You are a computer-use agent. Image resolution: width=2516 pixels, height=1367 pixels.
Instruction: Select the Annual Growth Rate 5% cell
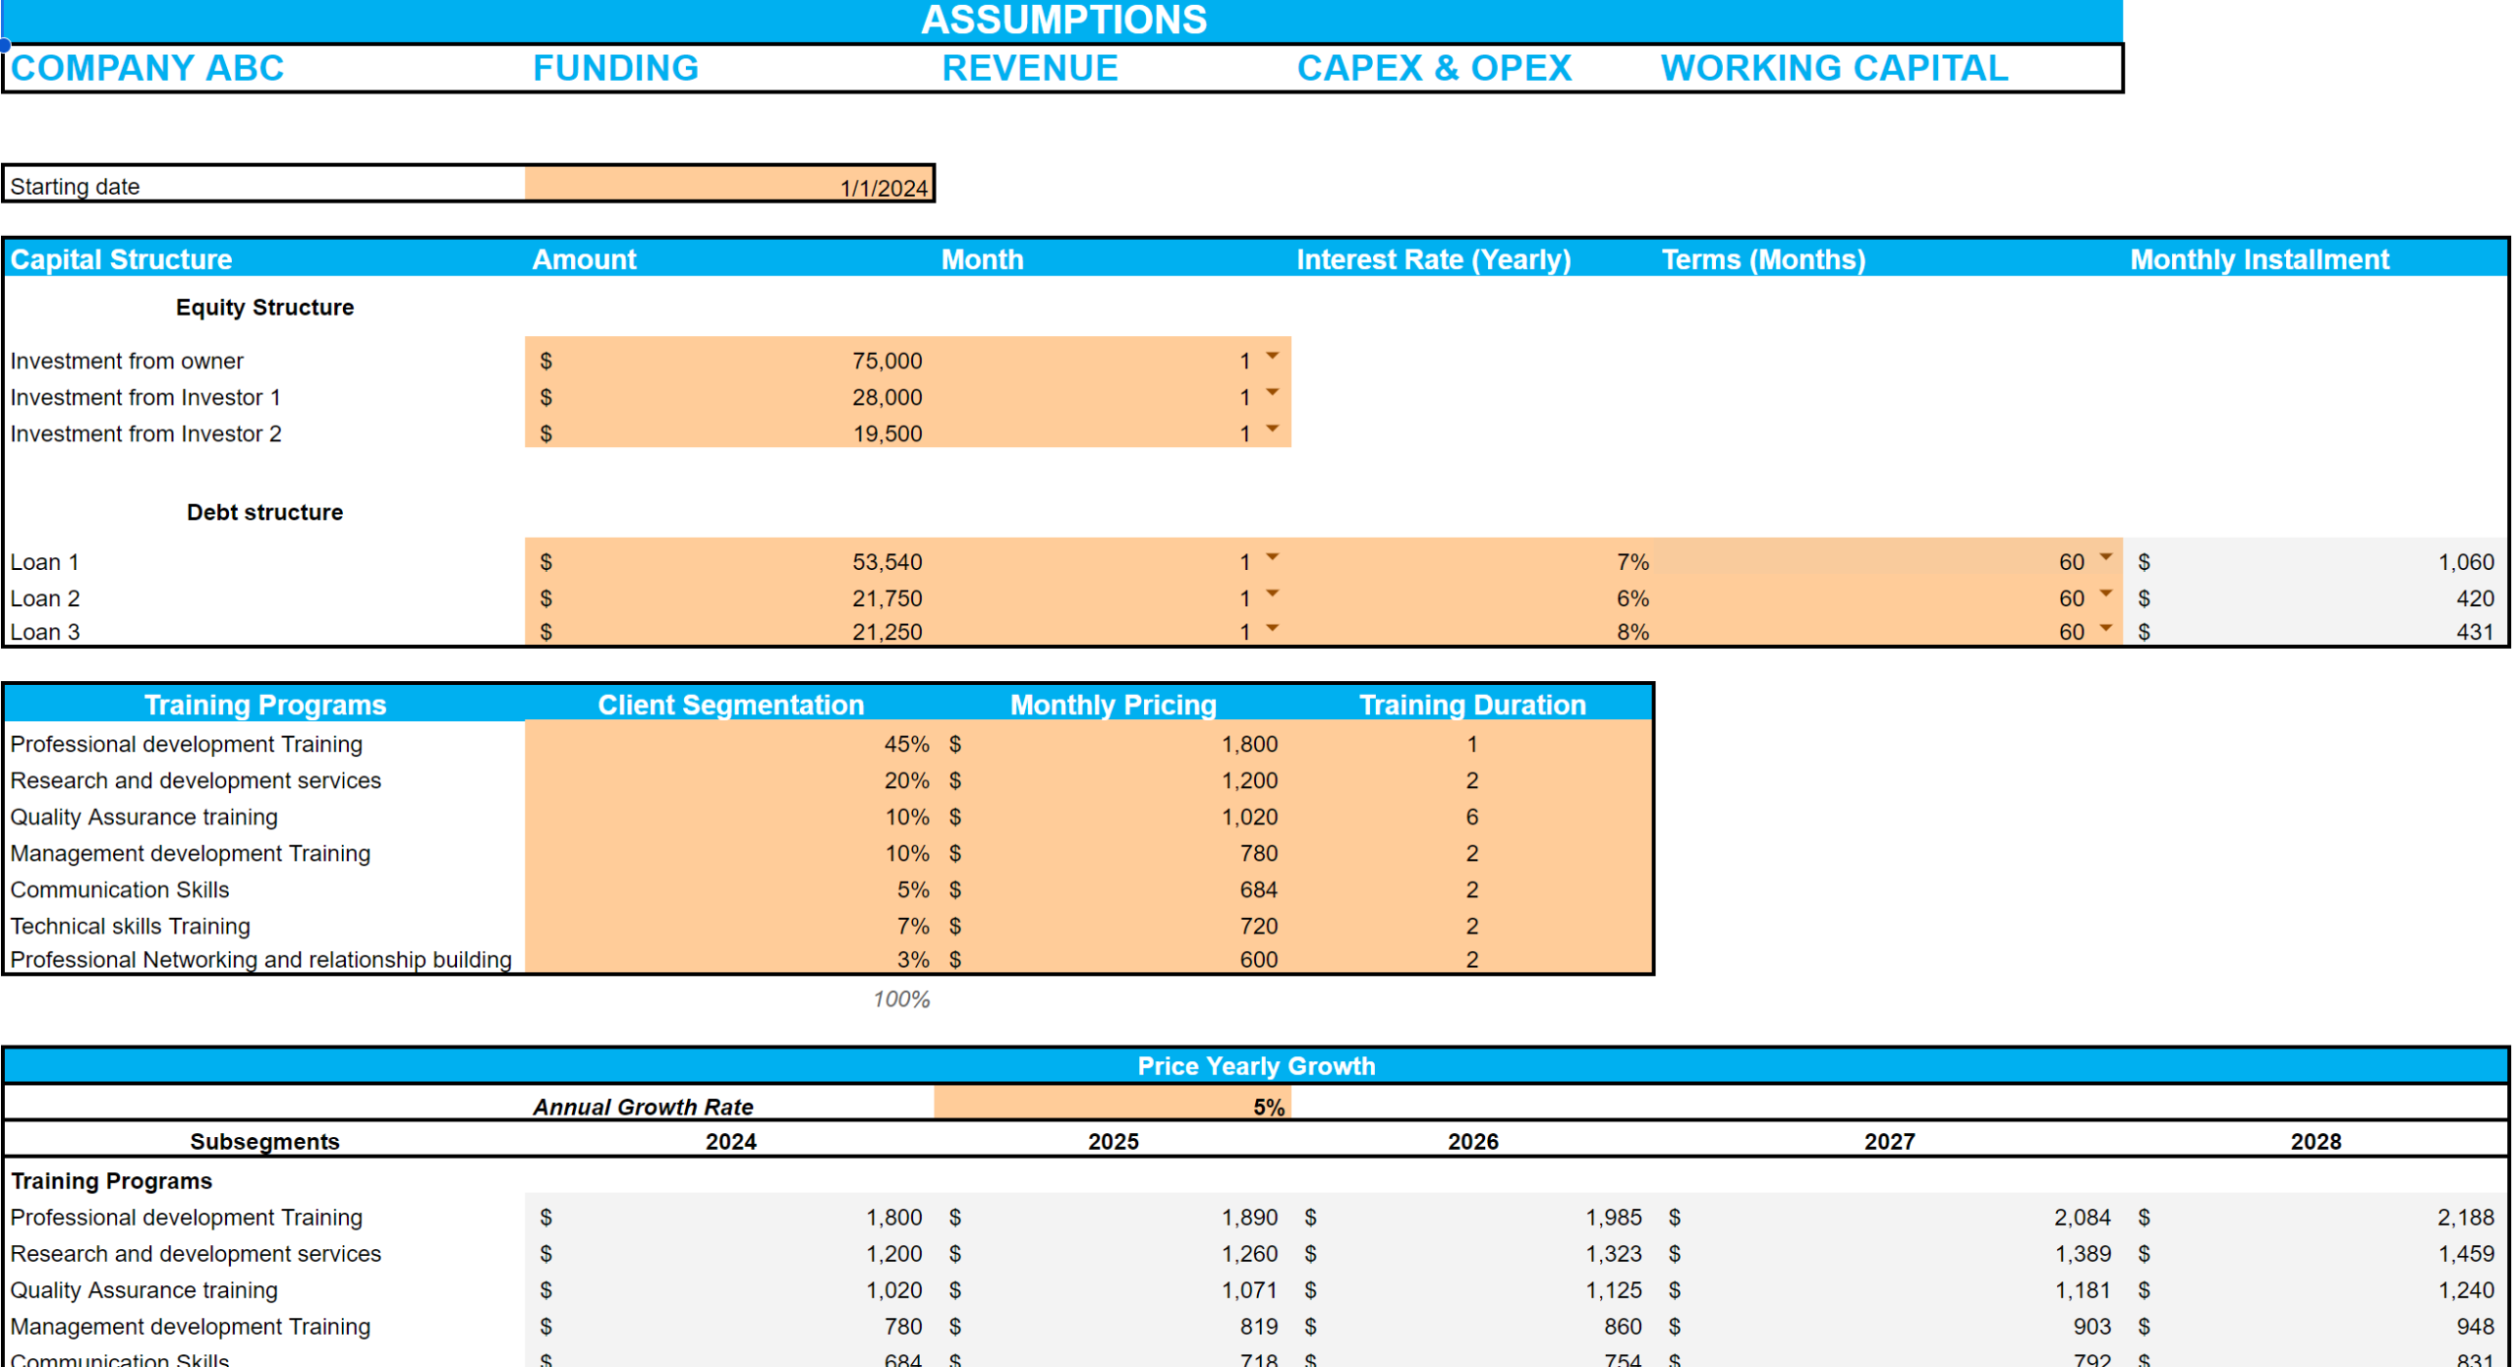pos(1112,1107)
